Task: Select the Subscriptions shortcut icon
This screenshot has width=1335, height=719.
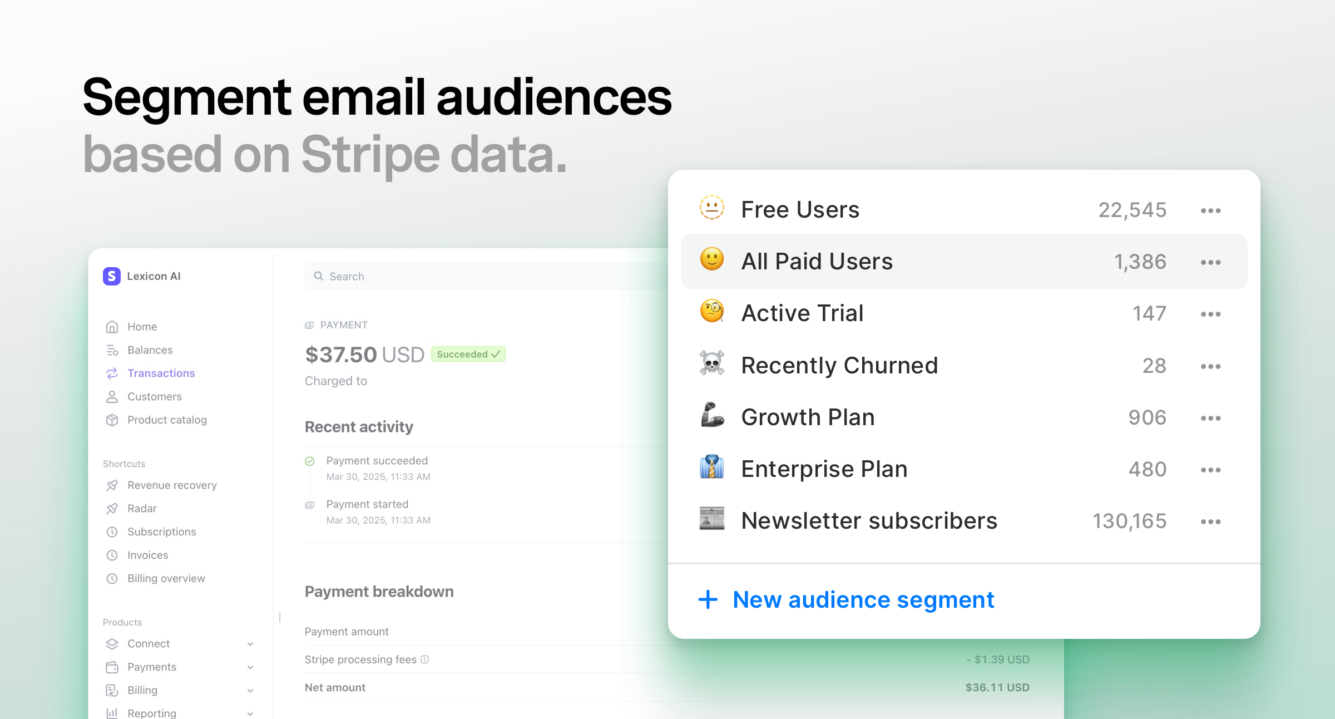Action: (x=111, y=531)
